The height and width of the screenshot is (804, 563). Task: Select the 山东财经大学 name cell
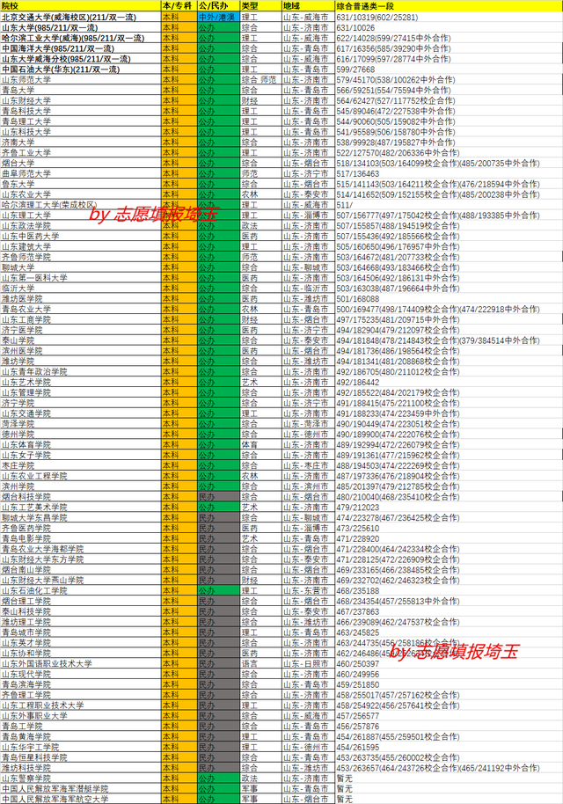[x=81, y=100]
